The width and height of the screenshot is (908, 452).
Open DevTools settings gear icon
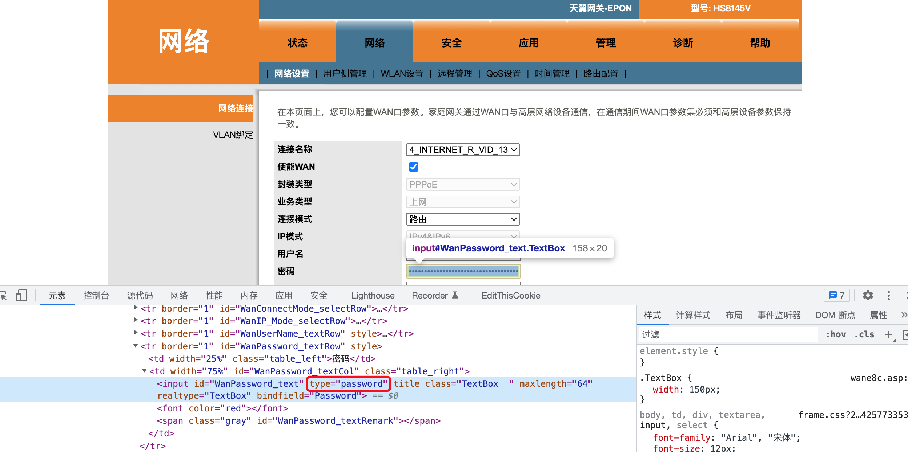tap(868, 295)
